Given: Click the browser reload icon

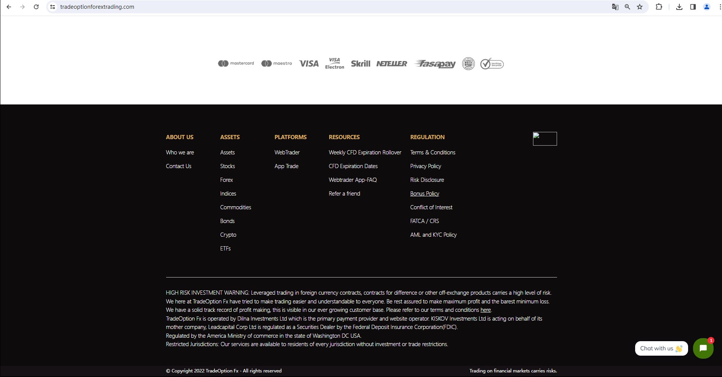Looking at the screenshot, I should coord(36,7).
